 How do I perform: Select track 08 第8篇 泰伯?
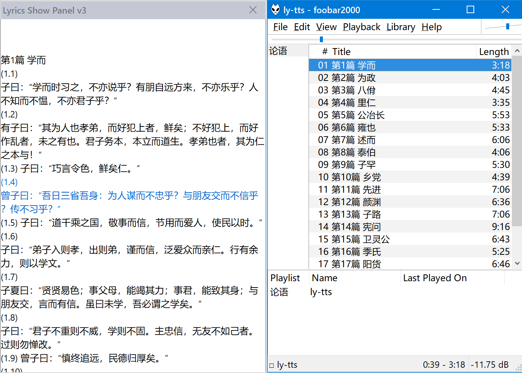pyautogui.click(x=410, y=152)
